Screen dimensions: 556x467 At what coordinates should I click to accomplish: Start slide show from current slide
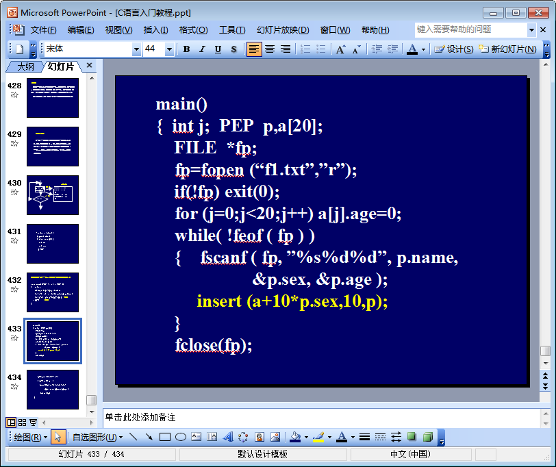click(x=34, y=422)
